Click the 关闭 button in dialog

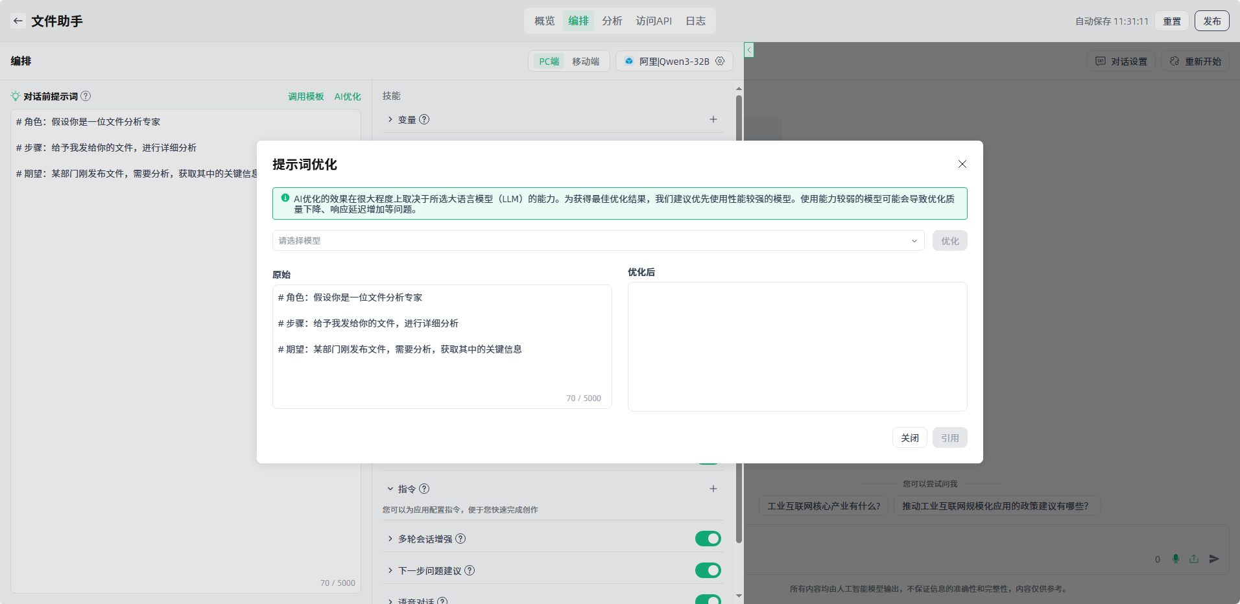pos(909,437)
